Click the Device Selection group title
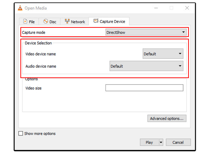This screenshot has height=153, width=211. [x=38, y=43]
